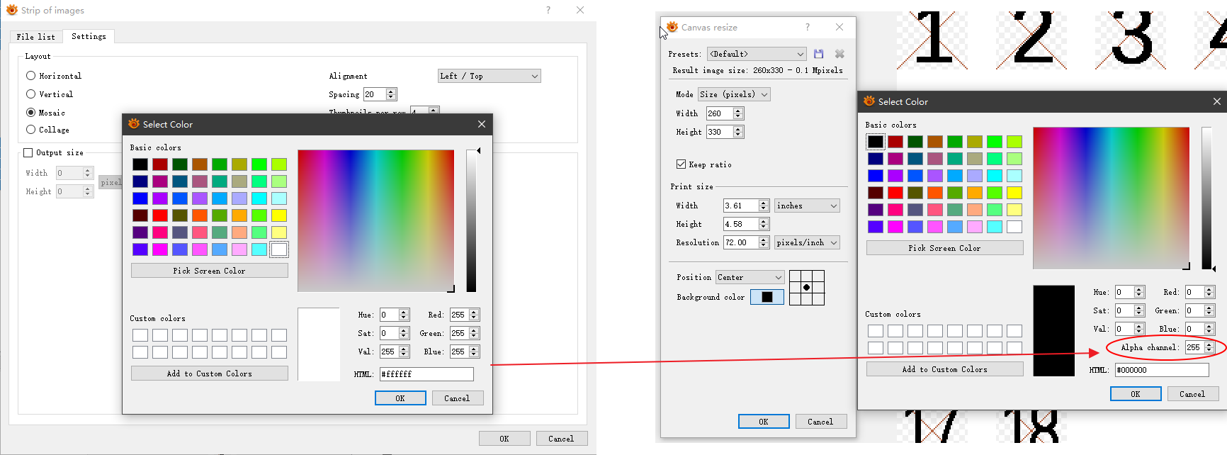The width and height of the screenshot is (1227, 455).
Task: Select center anchor in position grid
Action: click(807, 288)
